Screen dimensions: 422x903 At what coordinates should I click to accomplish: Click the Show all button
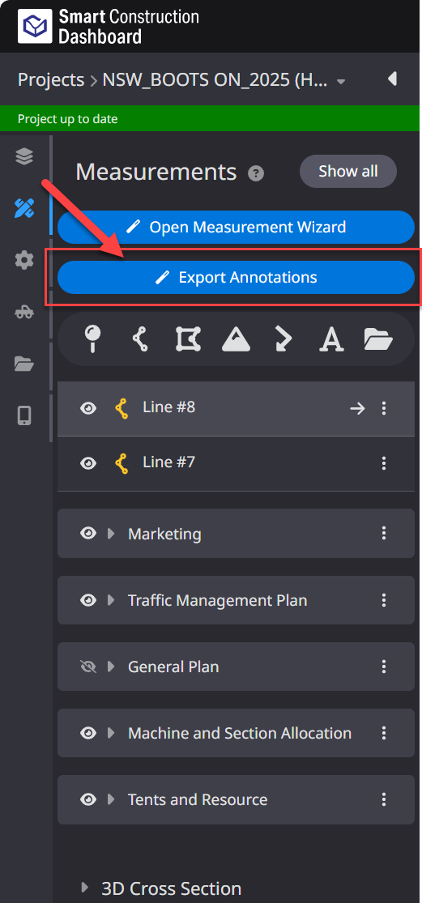(348, 171)
